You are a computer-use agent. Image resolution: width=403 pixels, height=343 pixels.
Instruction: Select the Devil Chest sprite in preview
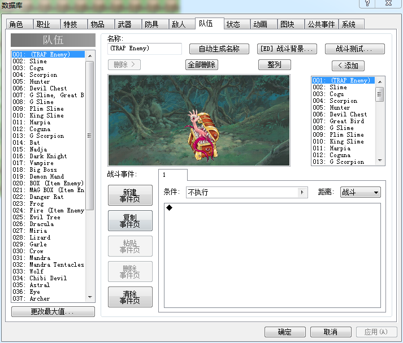(x=202, y=135)
